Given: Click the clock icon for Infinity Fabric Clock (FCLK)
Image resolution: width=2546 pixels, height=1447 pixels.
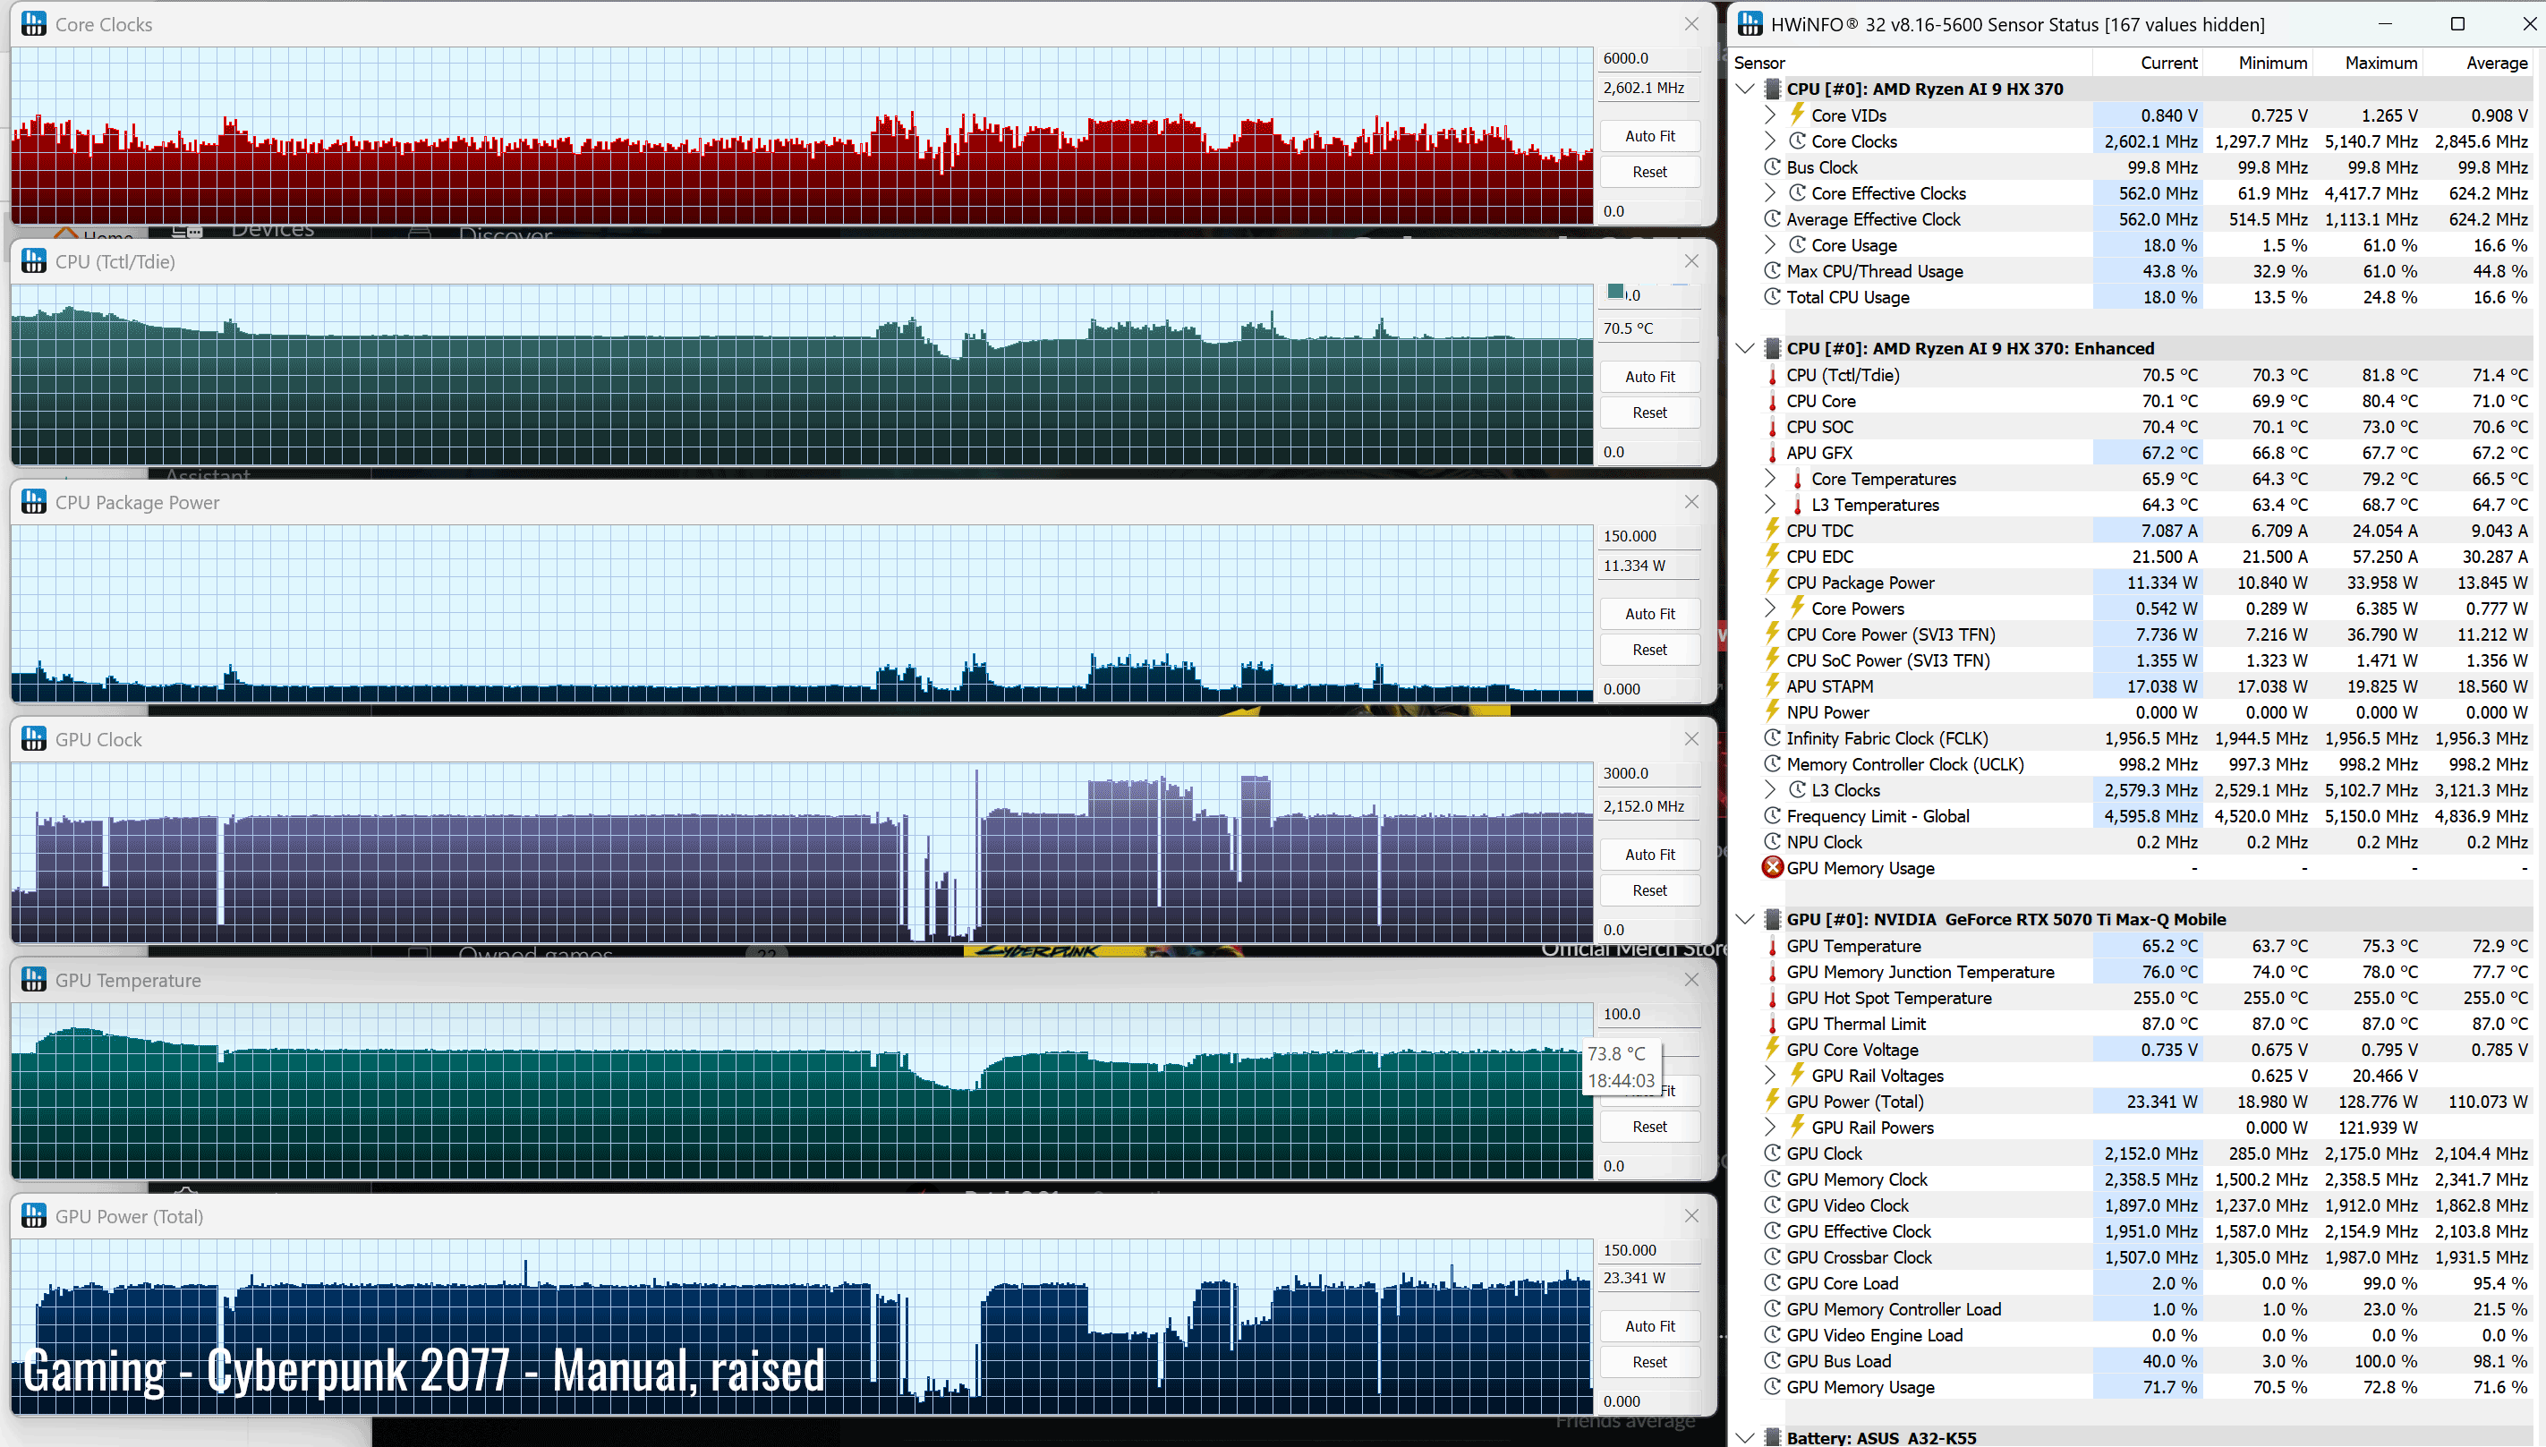Looking at the screenshot, I should click(x=1772, y=737).
